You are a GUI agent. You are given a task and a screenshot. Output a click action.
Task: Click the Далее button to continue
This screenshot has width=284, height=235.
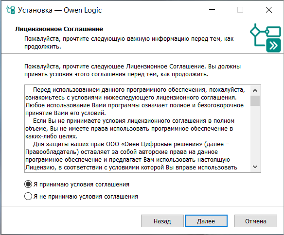click(x=206, y=221)
